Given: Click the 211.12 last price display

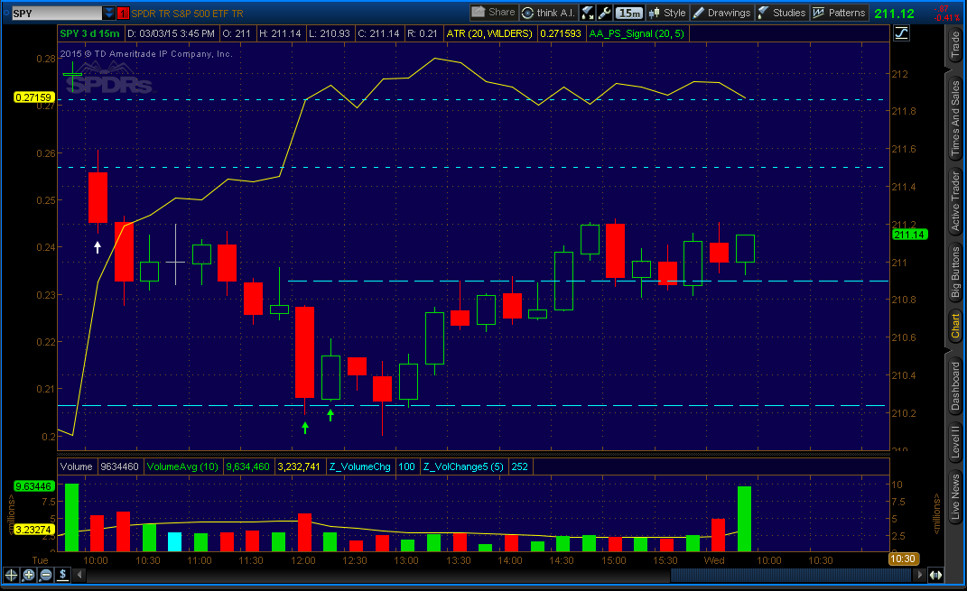Looking at the screenshot, I should pos(894,13).
